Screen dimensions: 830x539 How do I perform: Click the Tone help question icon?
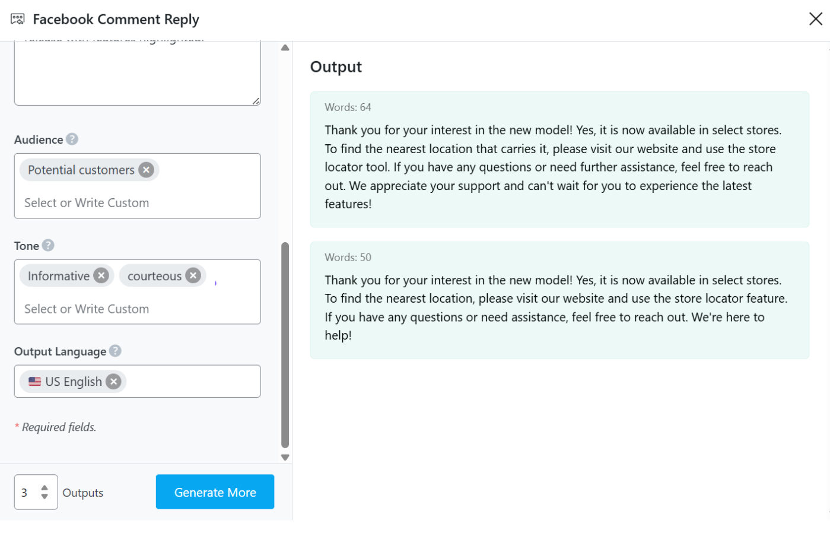pyautogui.click(x=48, y=246)
